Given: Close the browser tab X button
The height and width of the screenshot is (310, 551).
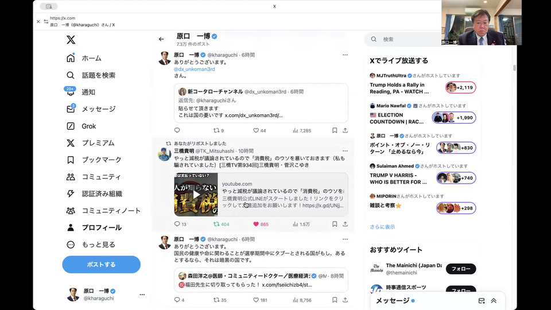Looking at the screenshot, I should coord(38,21).
